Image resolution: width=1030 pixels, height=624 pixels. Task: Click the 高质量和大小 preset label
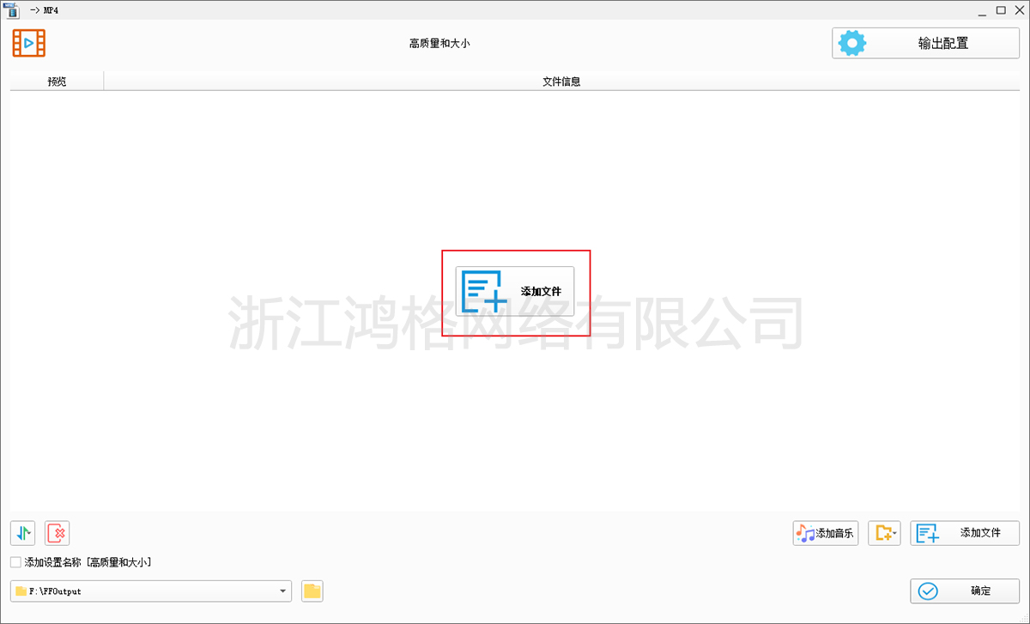pos(439,43)
